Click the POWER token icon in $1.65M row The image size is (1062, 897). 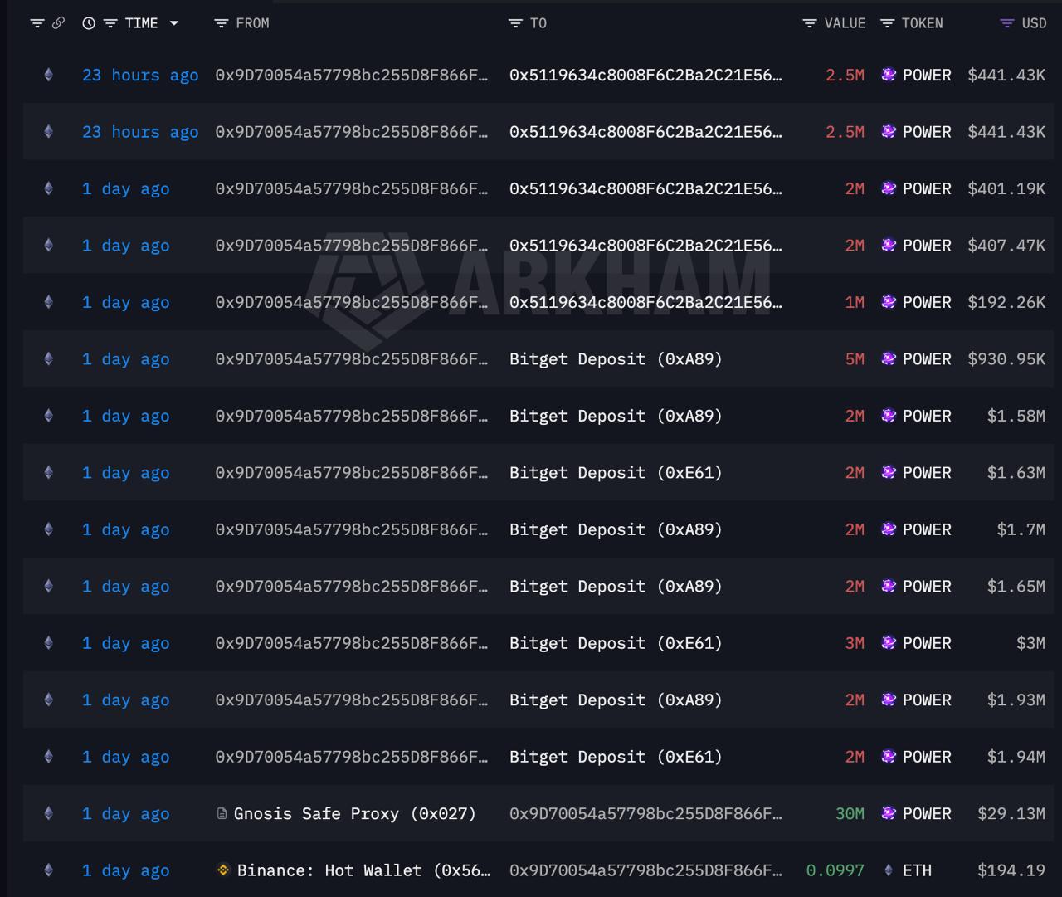(x=889, y=586)
